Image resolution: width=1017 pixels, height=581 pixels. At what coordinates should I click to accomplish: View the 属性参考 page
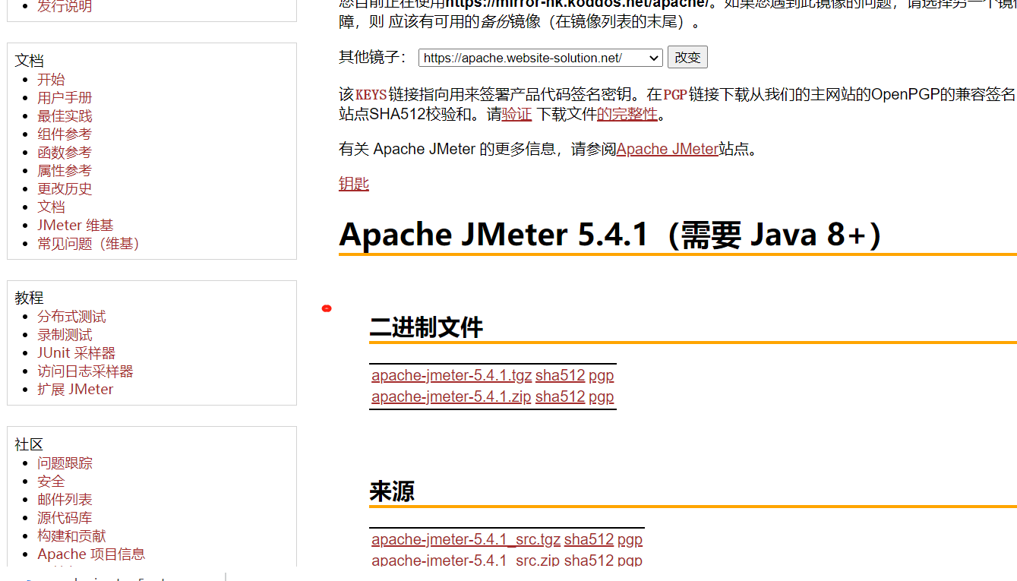click(x=65, y=170)
